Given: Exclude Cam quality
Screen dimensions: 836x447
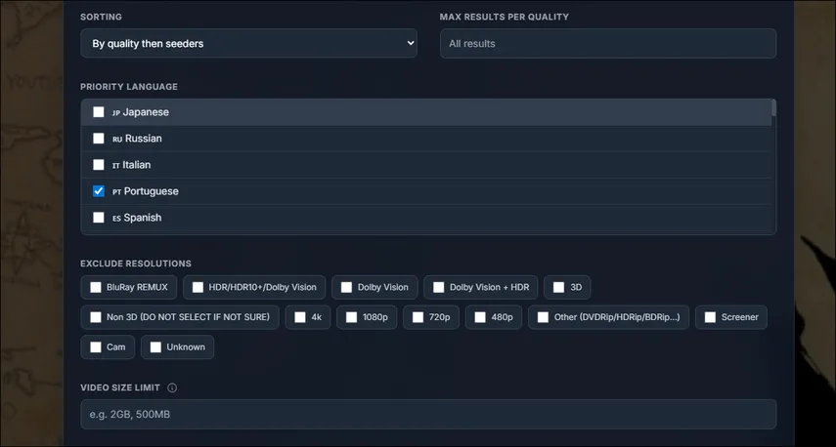Looking at the screenshot, I should (x=96, y=346).
